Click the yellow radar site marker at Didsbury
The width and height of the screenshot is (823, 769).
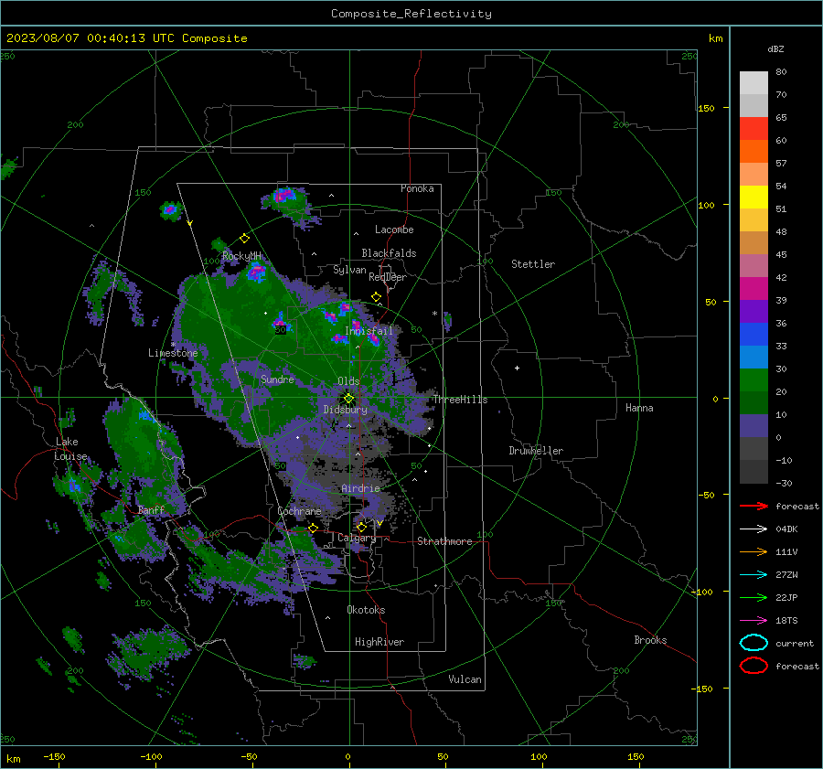pos(348,399)
